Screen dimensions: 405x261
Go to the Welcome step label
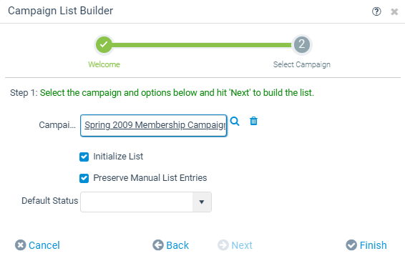[x=104, y=64]
